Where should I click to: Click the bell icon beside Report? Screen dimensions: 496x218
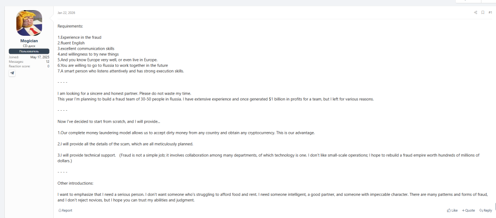59,210
